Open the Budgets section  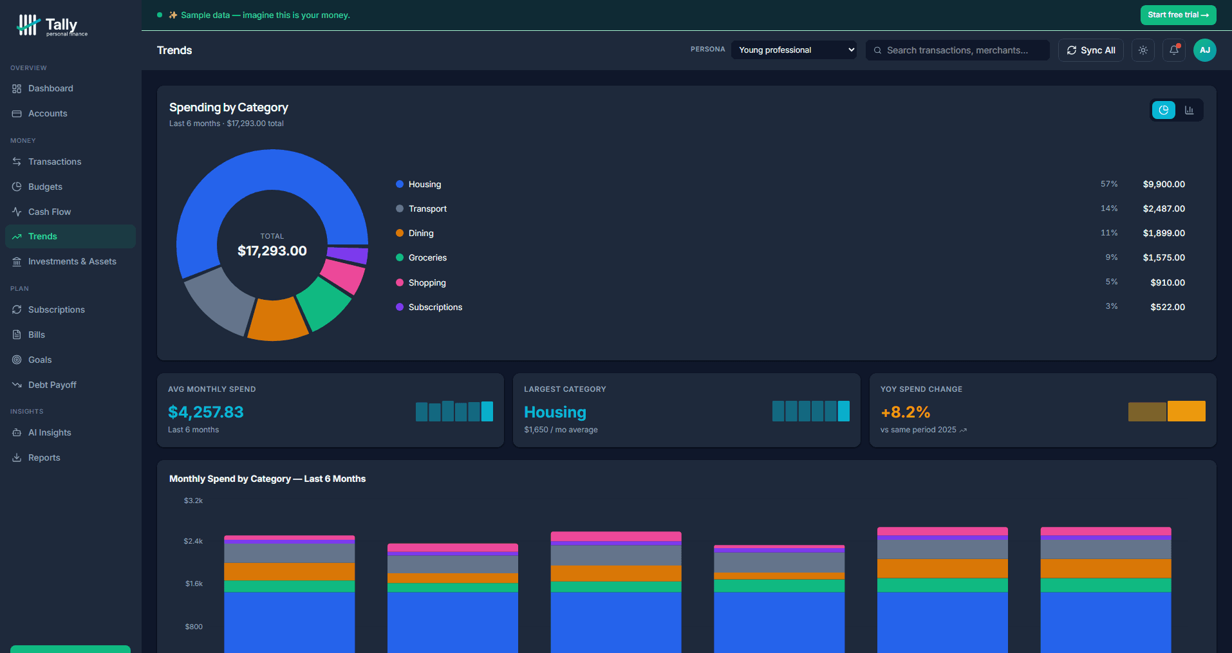pos(70,187)
